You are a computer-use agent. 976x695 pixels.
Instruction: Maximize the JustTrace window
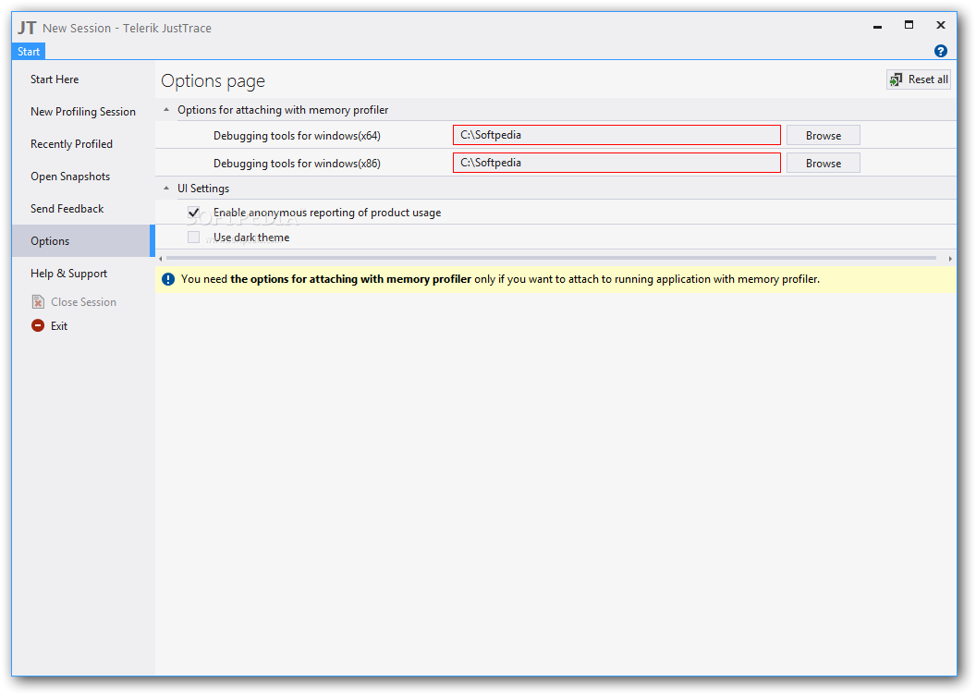point(909,25)
